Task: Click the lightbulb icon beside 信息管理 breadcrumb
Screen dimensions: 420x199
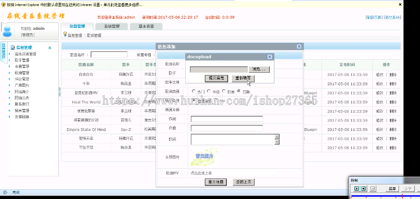Action: point(65,34)
